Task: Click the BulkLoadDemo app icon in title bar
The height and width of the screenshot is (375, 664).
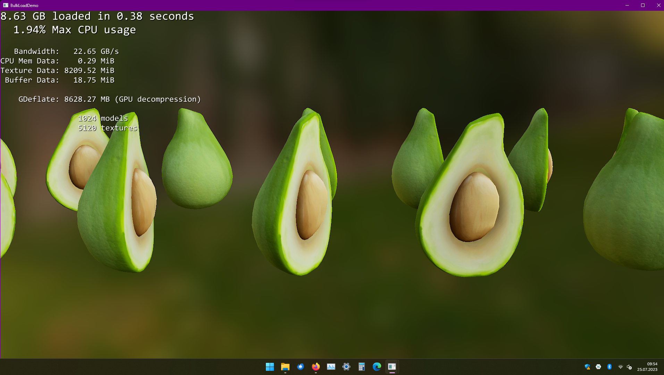Action: [x=5, y=5]
